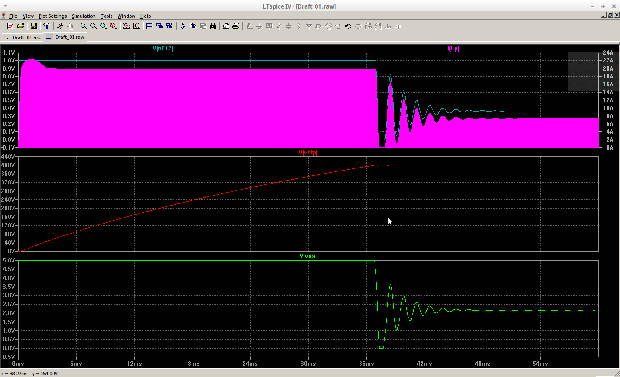Click the Close All Windows icon
Screen dimensions: 620x377
[170, 26]
